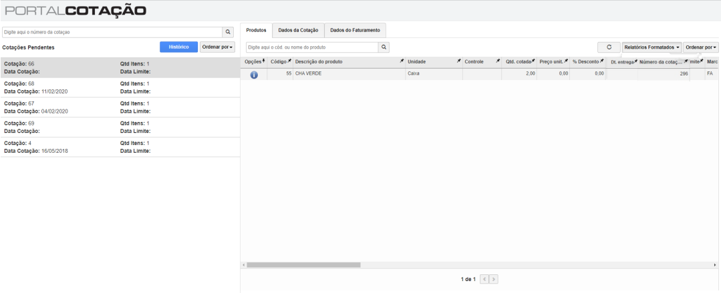Screen dimensions: 721x293
Task: Click the product code or name search field
Action: click(x=312, y=47)
